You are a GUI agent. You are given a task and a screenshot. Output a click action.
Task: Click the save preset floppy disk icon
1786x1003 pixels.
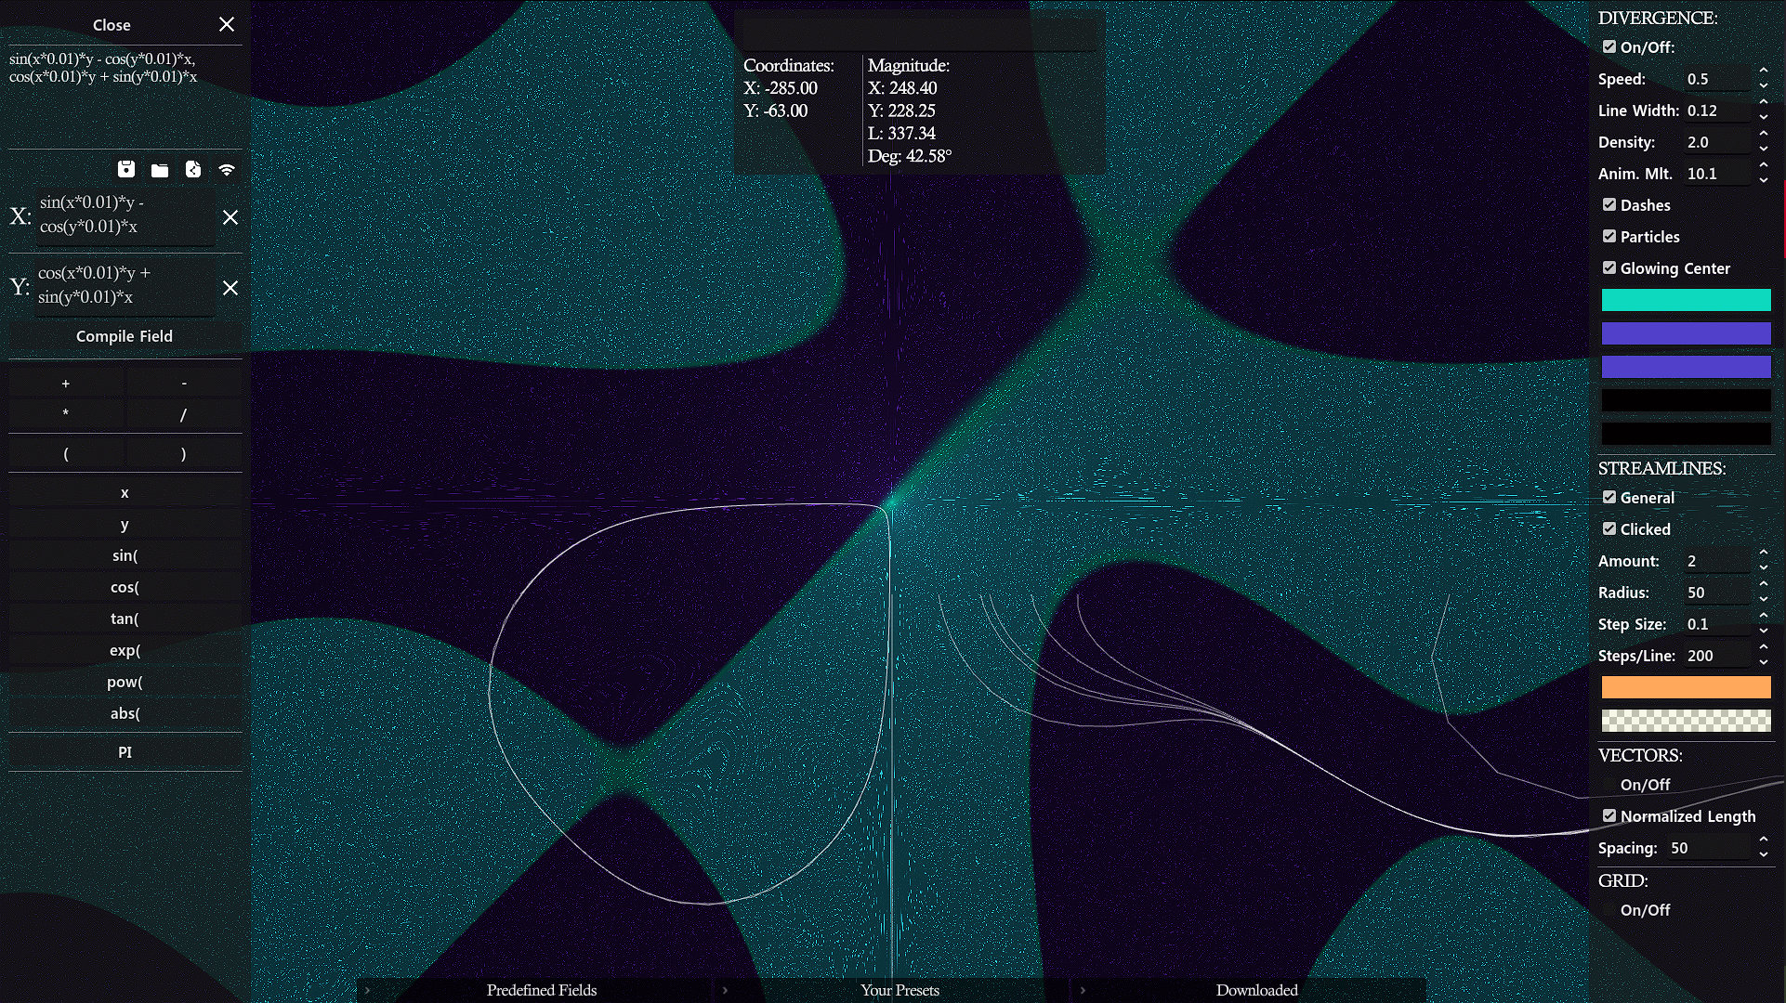(126, 169)
